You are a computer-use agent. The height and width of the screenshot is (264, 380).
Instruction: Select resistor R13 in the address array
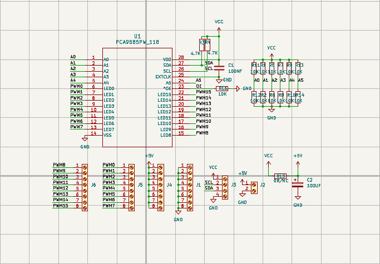[x=298, y=68]
